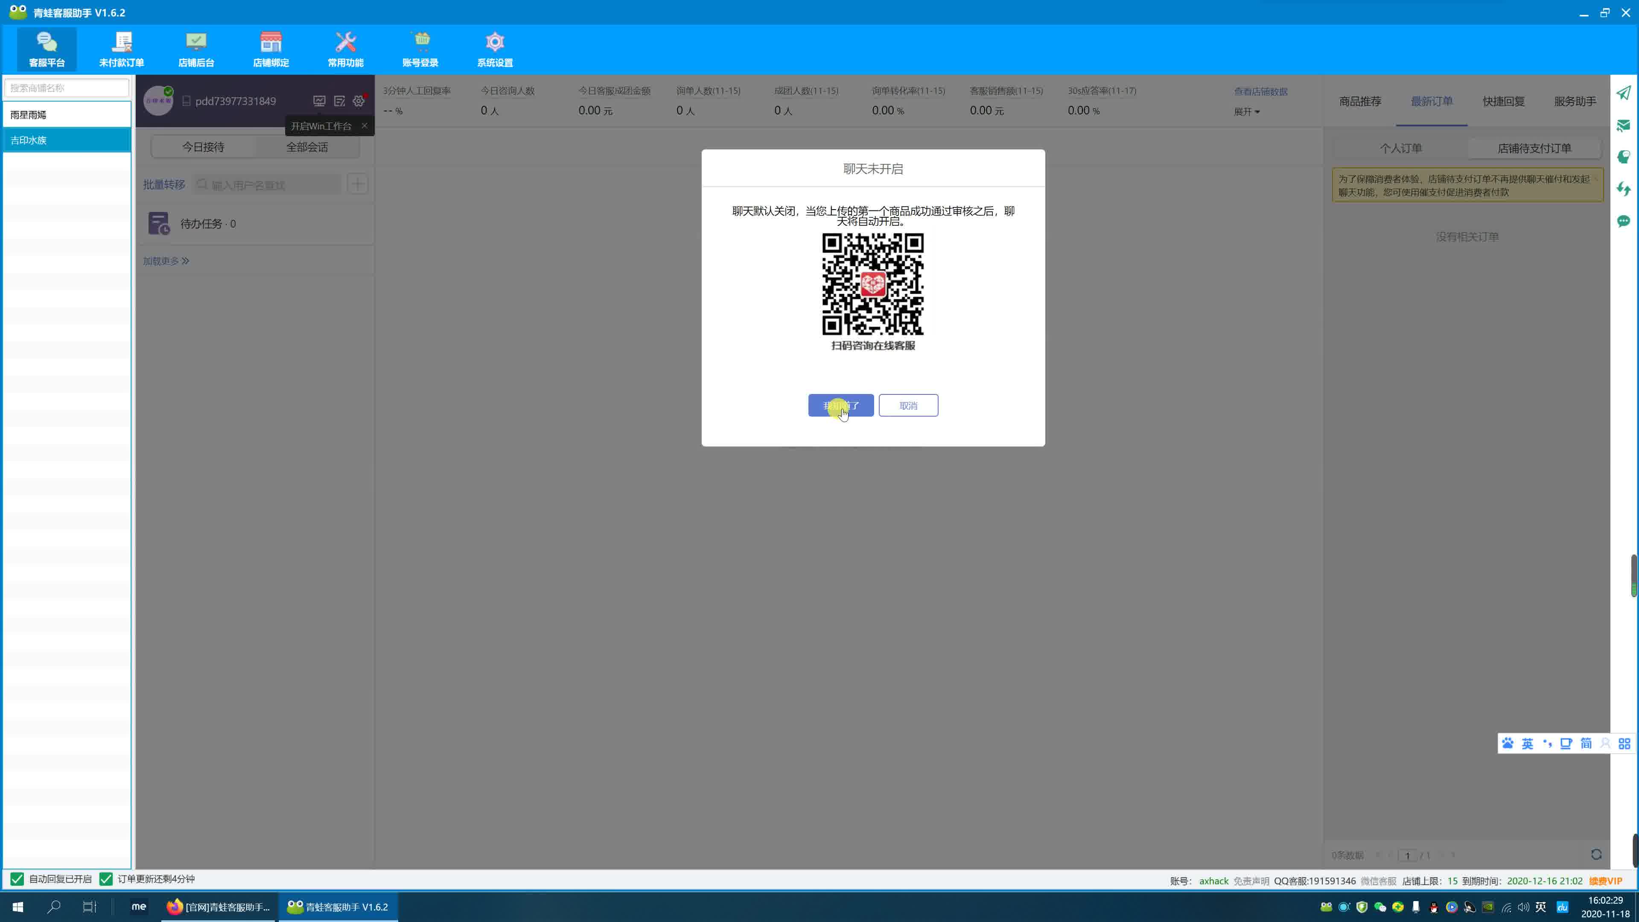Expand stats with the 展开 dropdown
1639x922 pixels.
[x=1246, y=111]
